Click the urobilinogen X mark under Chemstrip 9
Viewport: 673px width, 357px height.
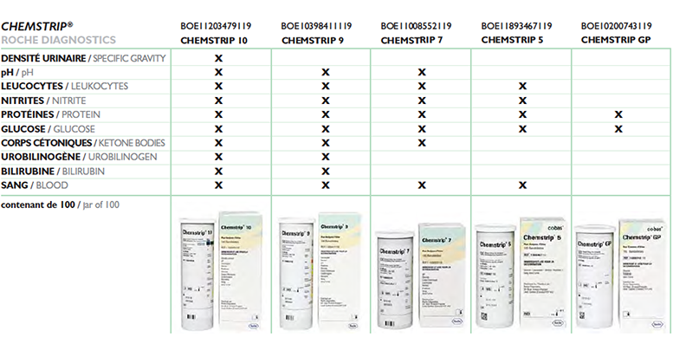tap(326, 157)
